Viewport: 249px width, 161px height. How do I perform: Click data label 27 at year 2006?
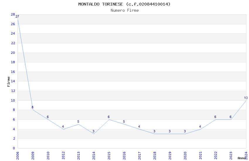(x=17, y=16)
